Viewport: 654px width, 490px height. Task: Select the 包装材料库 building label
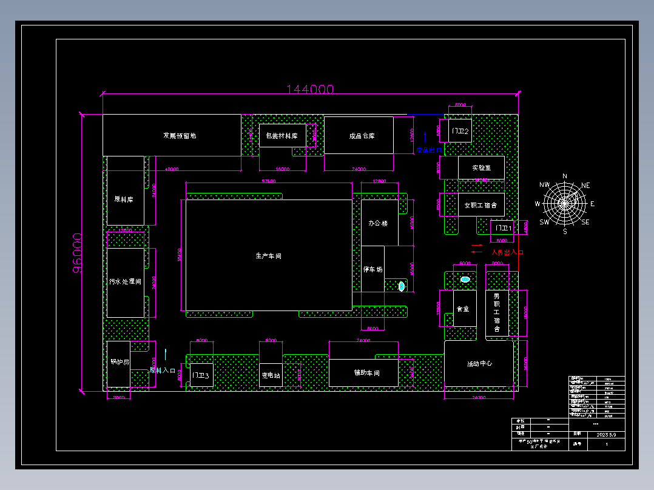click(x=282, y=135)
